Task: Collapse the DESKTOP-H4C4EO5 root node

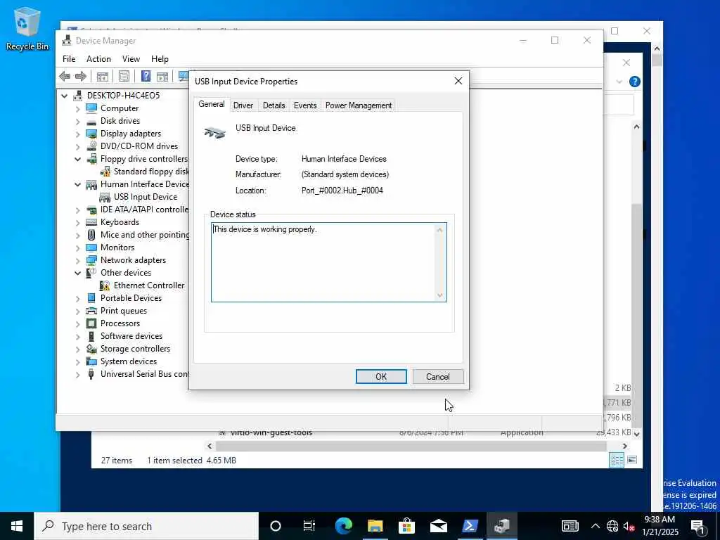Action: click(65, 96)
